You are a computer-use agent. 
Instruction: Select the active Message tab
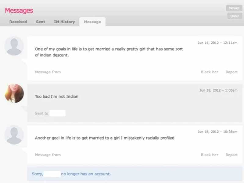click(x=92, y=22)
